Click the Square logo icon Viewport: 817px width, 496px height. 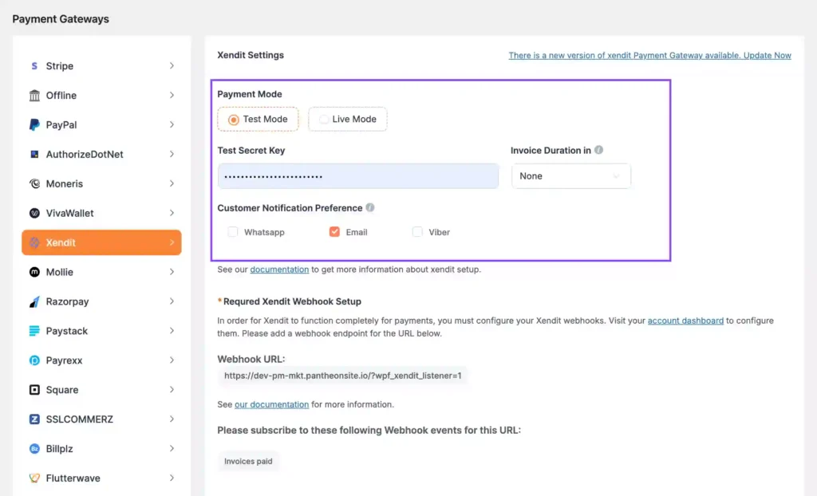pyautogui.click(x=34, y=390)
